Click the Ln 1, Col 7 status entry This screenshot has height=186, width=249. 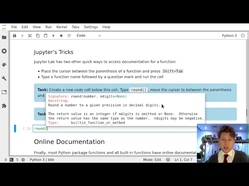pyautogui.click(x=183, y=160)
